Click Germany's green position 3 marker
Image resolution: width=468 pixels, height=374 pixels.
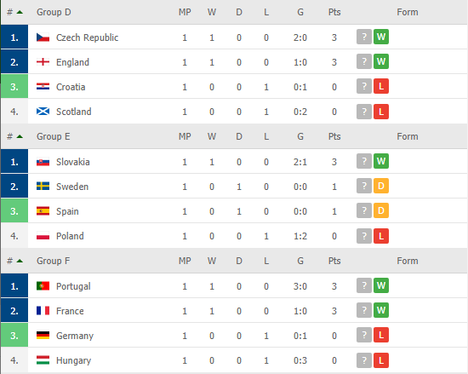[14, 335]
